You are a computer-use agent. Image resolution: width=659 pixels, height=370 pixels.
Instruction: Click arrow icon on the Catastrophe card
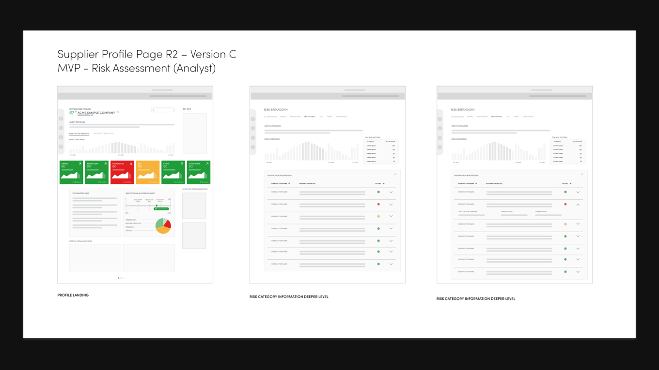[x=207, y=164]
